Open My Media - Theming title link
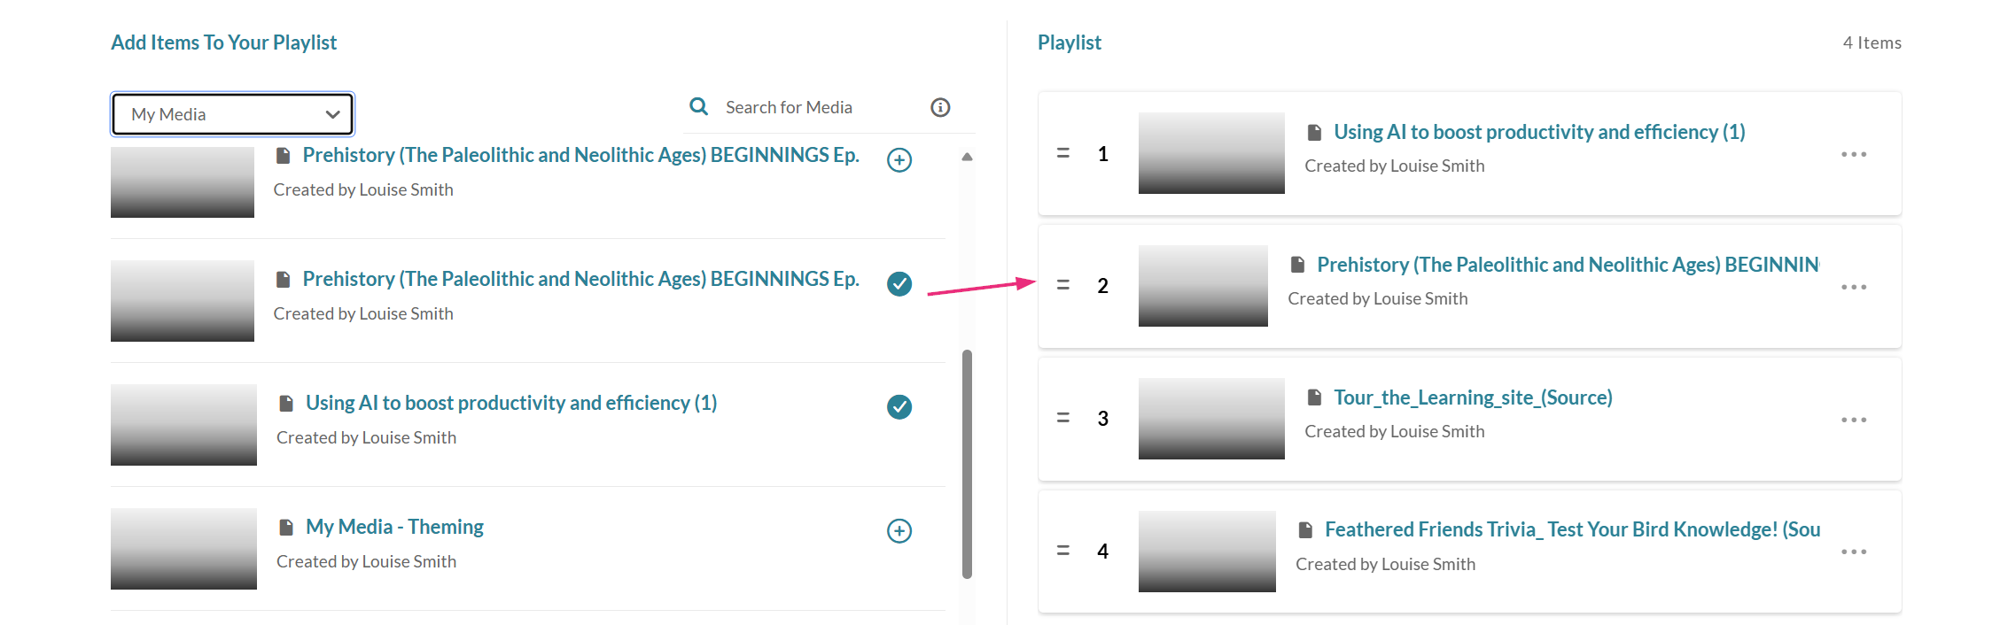2000x625 pixels. point(394,528)
